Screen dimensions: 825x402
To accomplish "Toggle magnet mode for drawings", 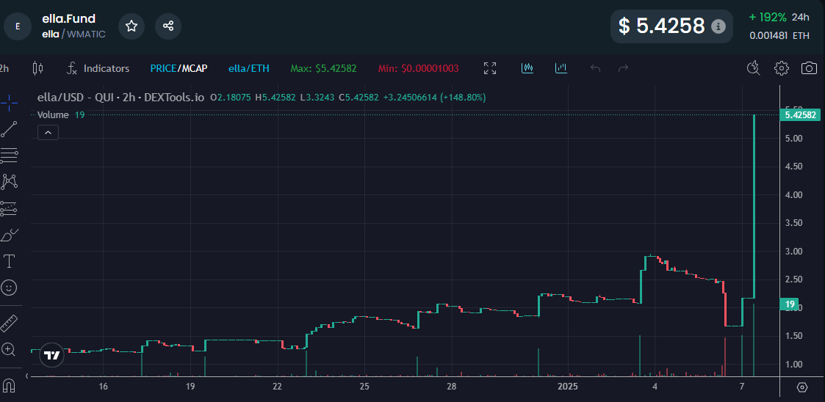I will point(9,386).
